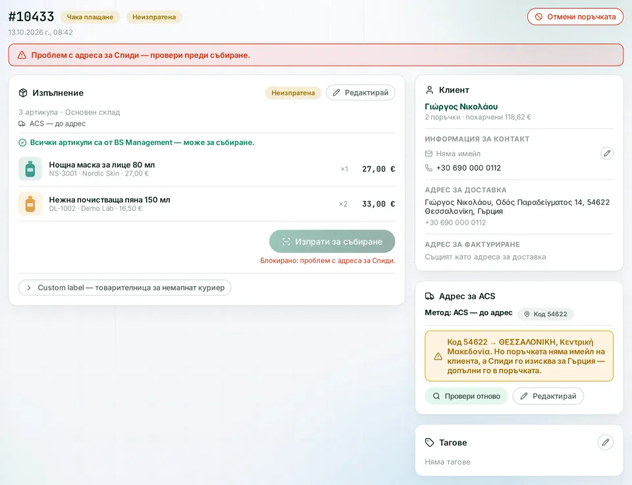Click the location pin Код 54622 chip
Image resolution: width=632 pixels, height=485 pixels.
(546, 314)
